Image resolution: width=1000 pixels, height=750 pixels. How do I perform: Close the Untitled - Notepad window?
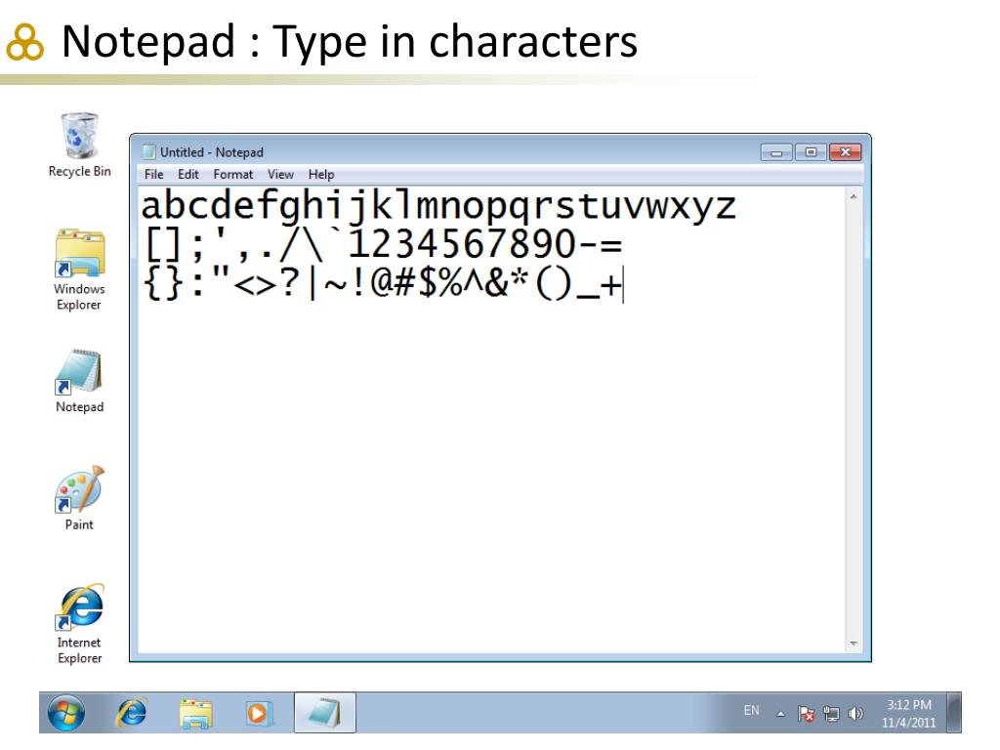(x=846, y=152)
